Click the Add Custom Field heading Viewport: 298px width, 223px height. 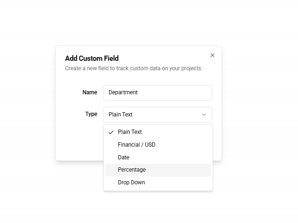[91, 58]
